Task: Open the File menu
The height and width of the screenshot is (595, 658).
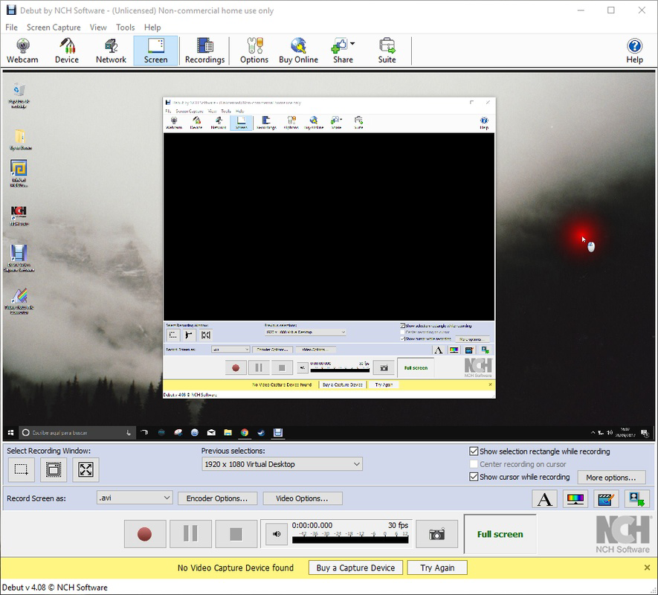Action: click(x=11, y=28)
